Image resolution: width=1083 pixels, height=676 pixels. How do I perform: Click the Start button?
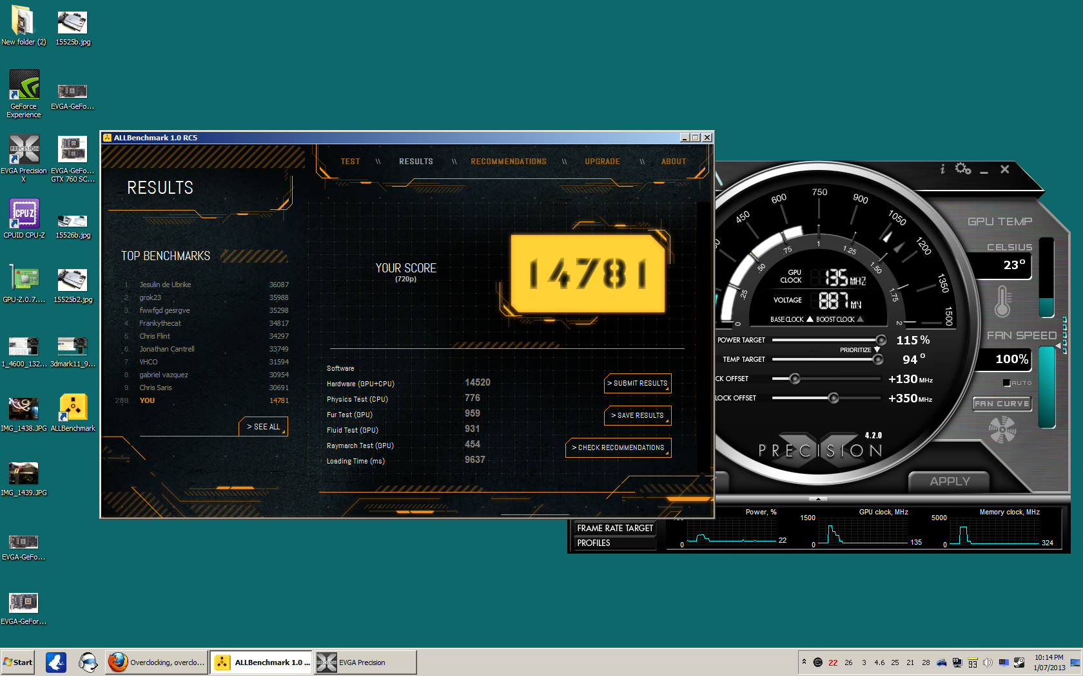(18, 662)
